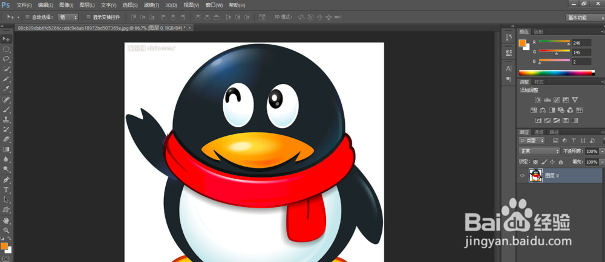Toggle lock position

coord(552,162)
